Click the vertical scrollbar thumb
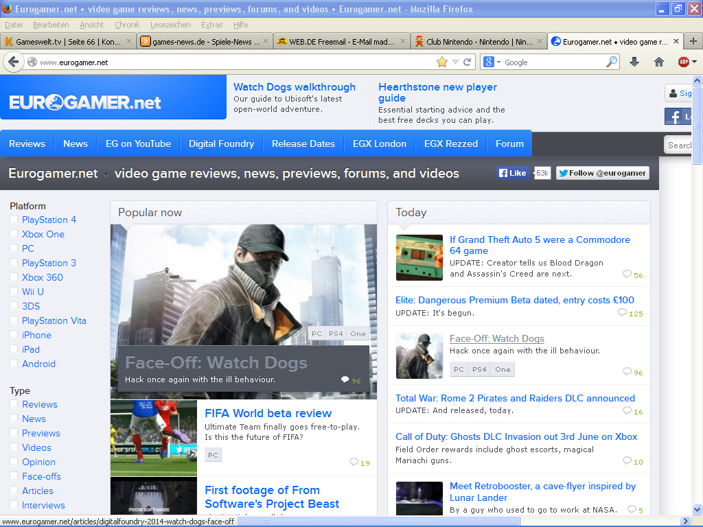Viewport: 703px width, 527px height. (697, 125)
